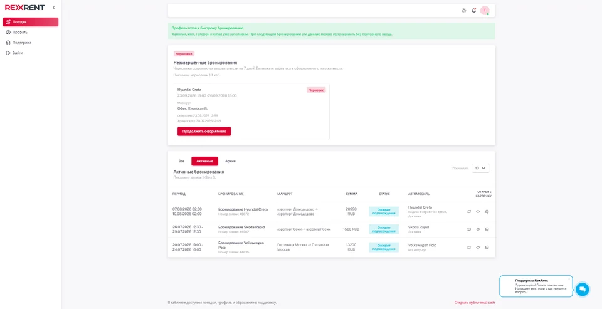Click period 26.07.2026 12:30 - 29.07.2026 12:30
The height and width of the screenshot is (309, 602).
coord(188,229)
